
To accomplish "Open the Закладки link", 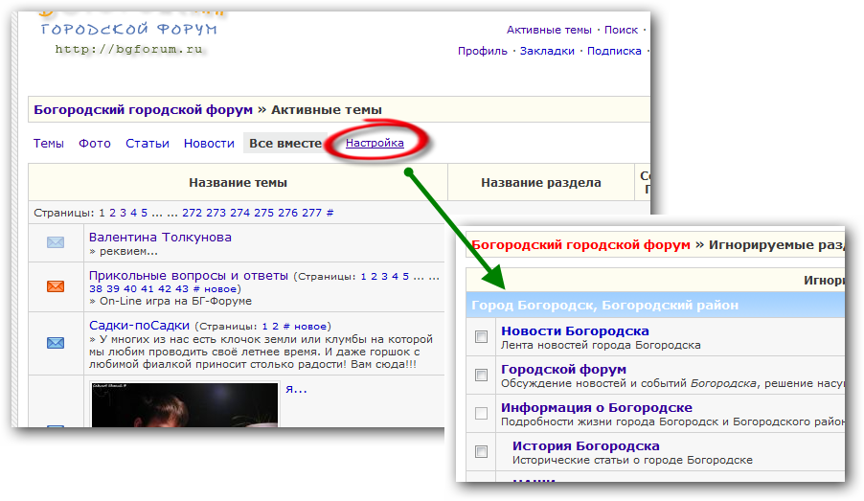I will 547,52.
